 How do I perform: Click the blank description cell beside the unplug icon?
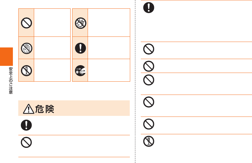[109, 70]
